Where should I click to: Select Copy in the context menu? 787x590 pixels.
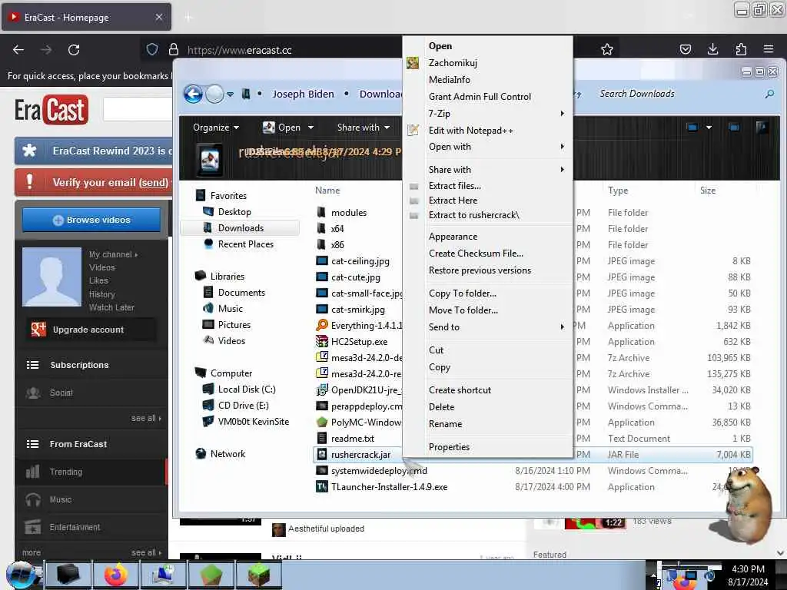coord(439,367)
